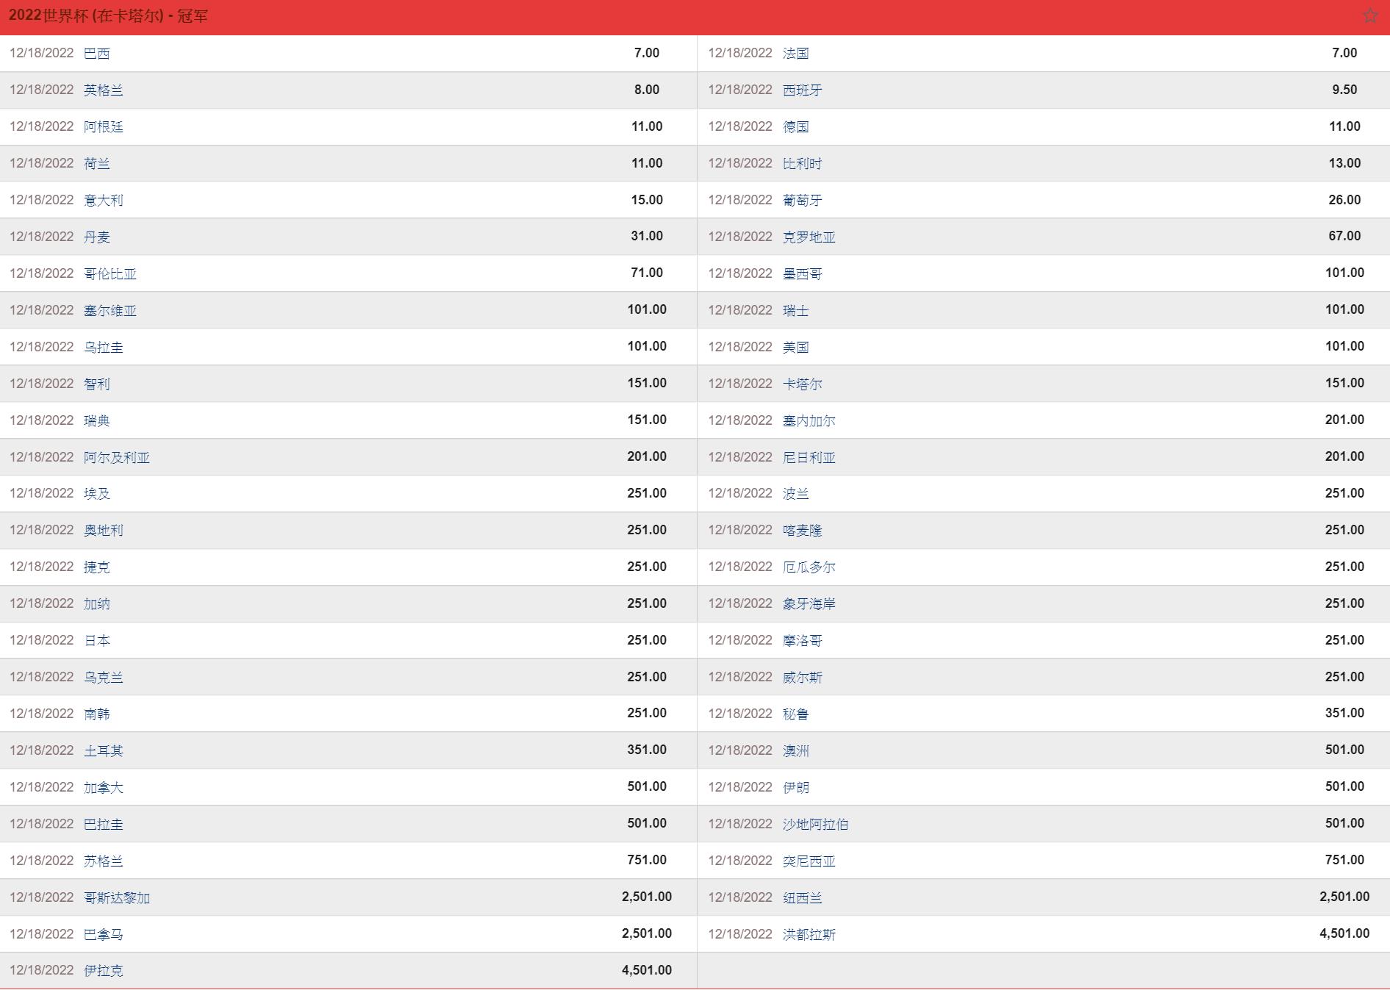1390x990 pixels.
Task: Pick 英格兰 at 8.00
Action: 647,90
